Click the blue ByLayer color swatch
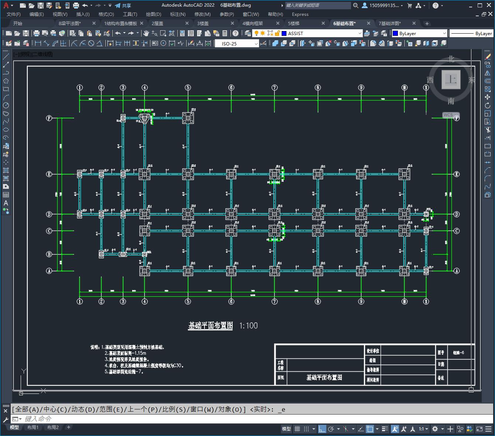 [x=395, y=33]
